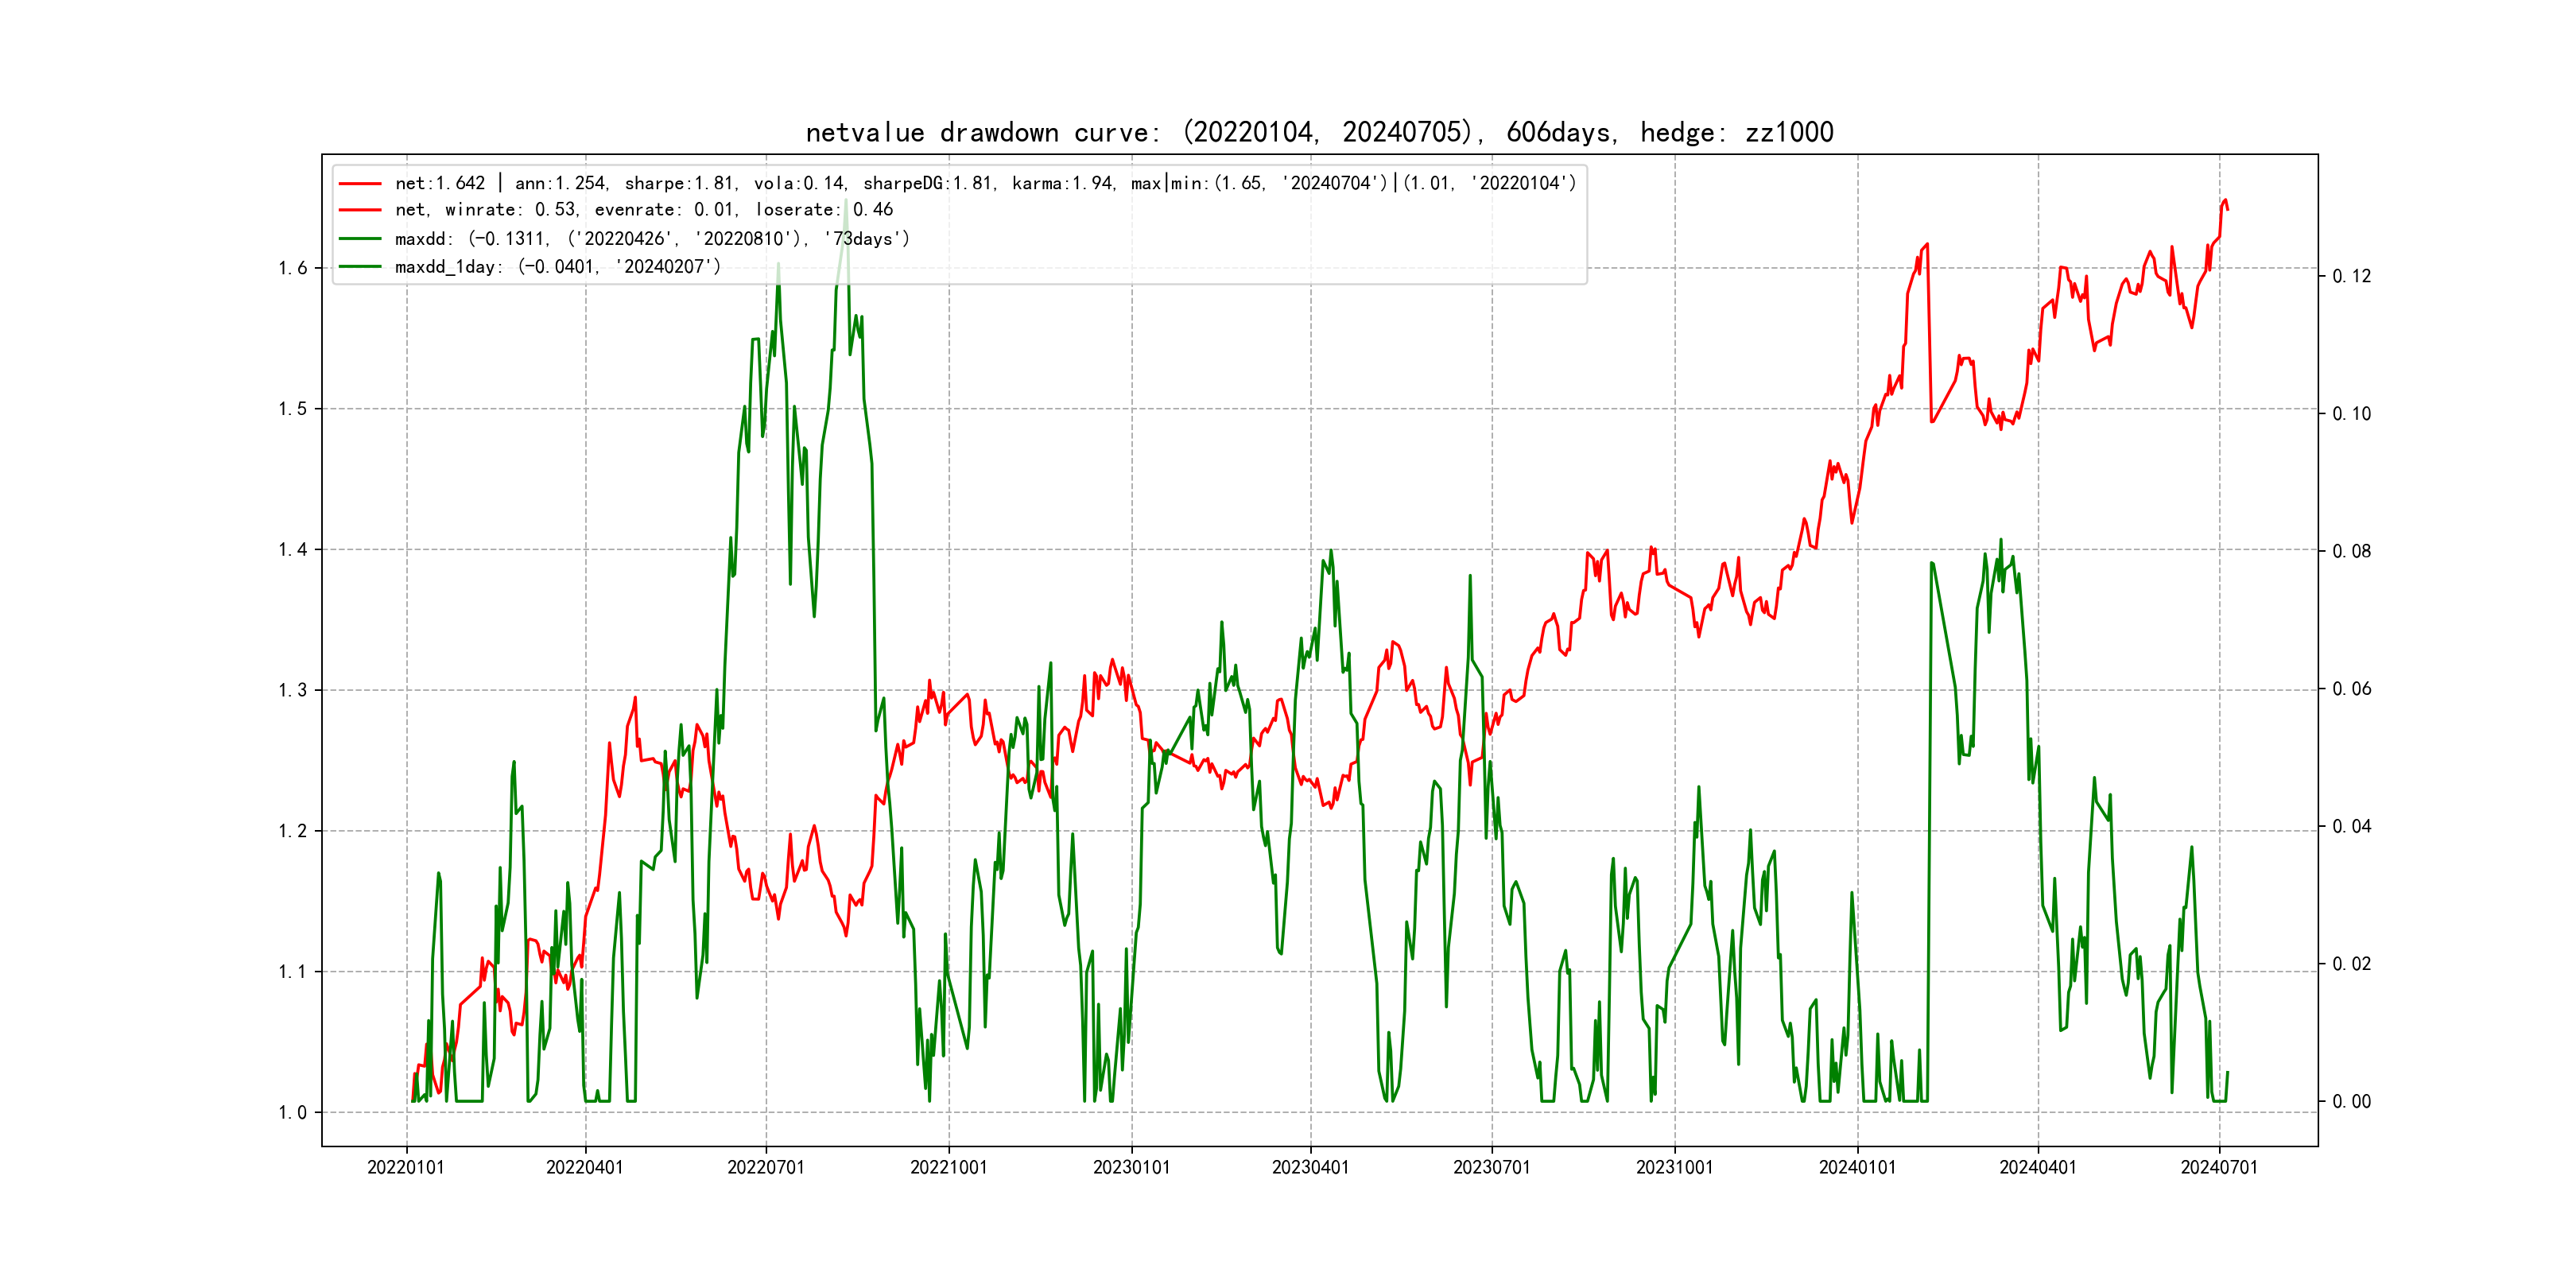This screenshot has height=1288, width=2576.
Task: Click the chart title text
Action: coord(1319,133)
